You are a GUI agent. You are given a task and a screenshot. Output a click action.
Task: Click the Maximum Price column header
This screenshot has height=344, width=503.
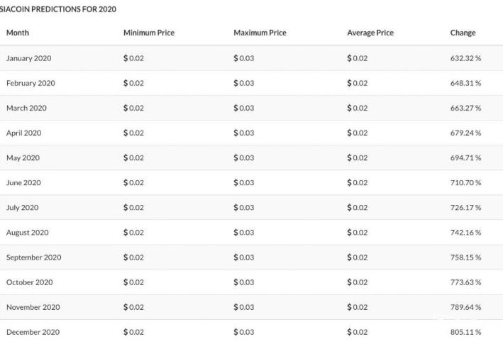[260, 33]
